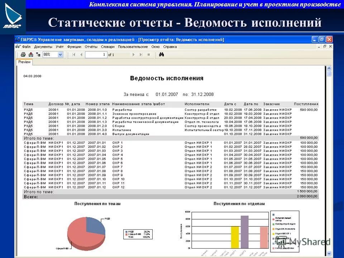Viewport: 344px width, 258px height.
Task: Click the vertical scrollbar thumb
Action: [329, 74]
